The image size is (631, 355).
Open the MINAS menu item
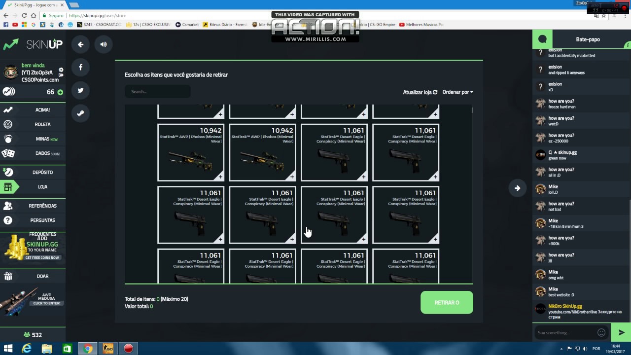click(33, 139)
